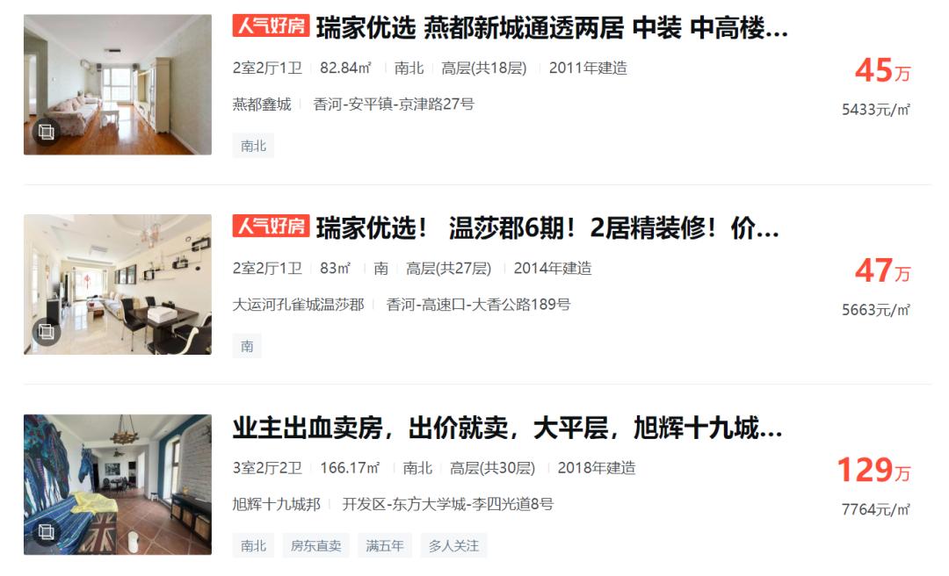The image size is (949, 576).
Task: Click the 南 tag on second listing
Action: coord(247,346)
